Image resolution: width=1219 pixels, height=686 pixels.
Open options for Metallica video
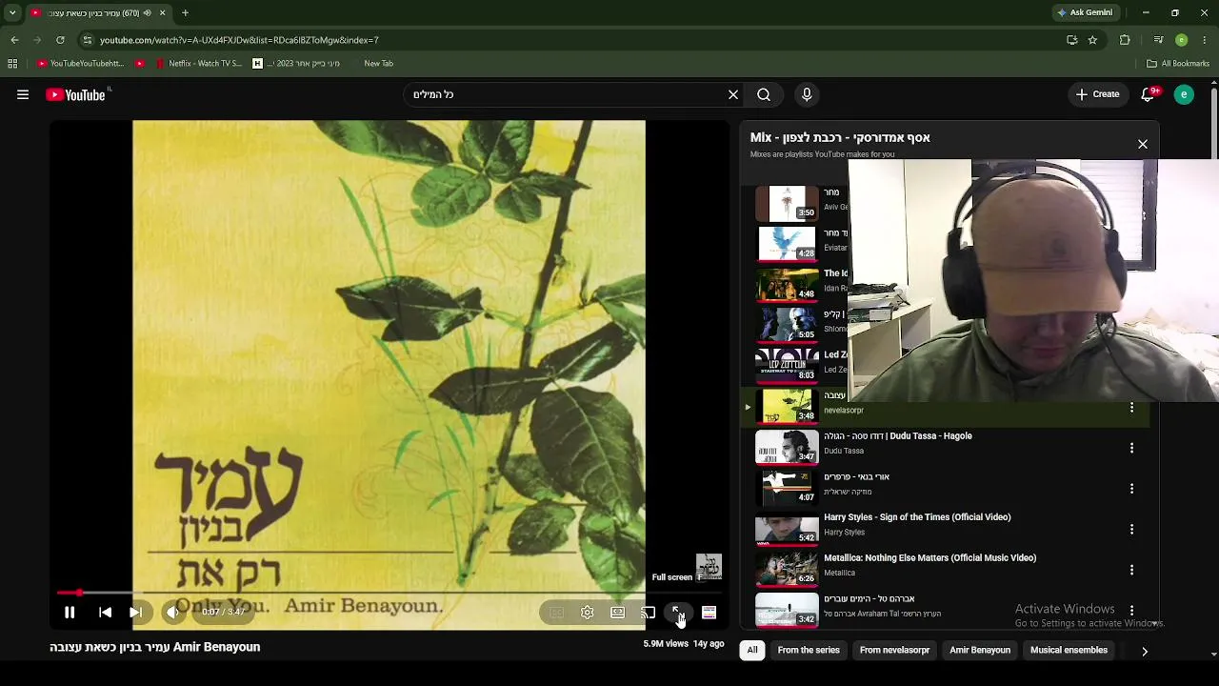click(x=1131, y=570)
